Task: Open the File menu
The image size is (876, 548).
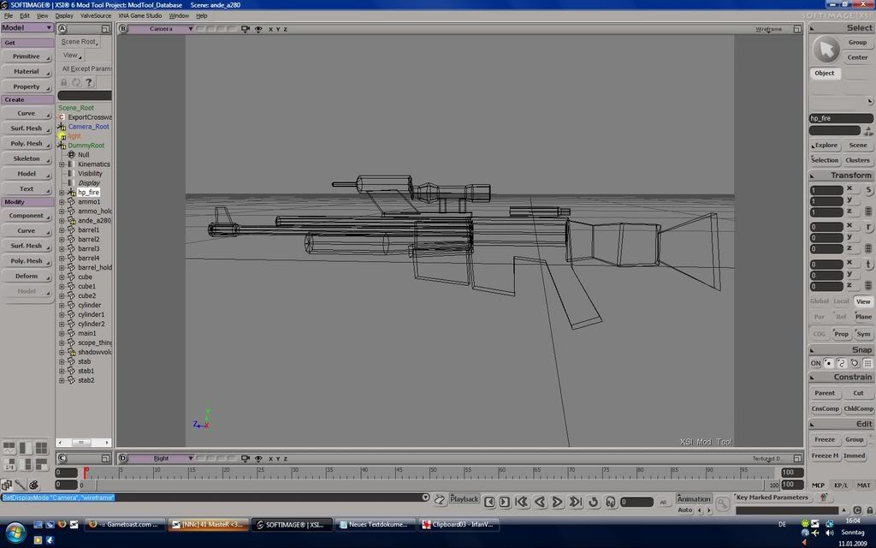Action: [9, 15]
